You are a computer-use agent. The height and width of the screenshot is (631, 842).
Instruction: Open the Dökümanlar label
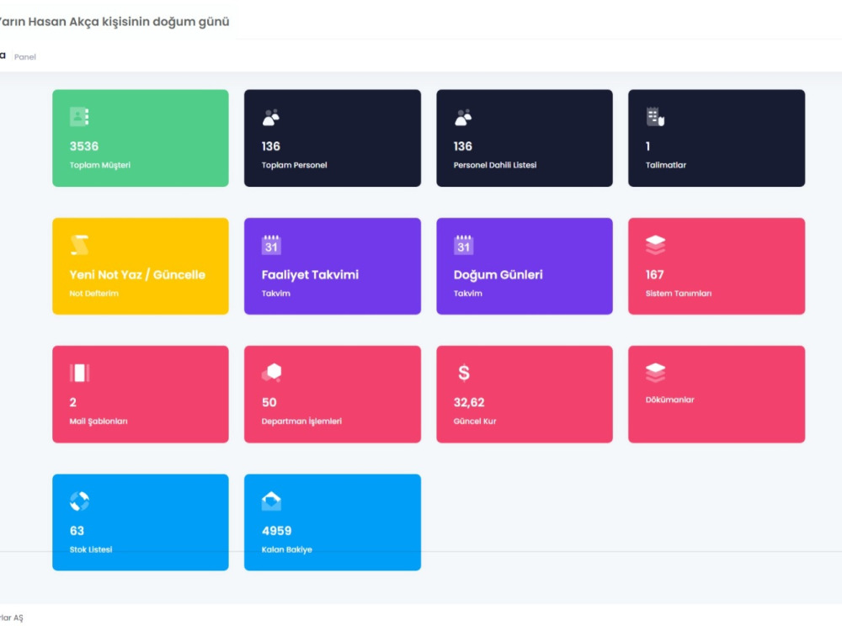[x=670, y=399]
